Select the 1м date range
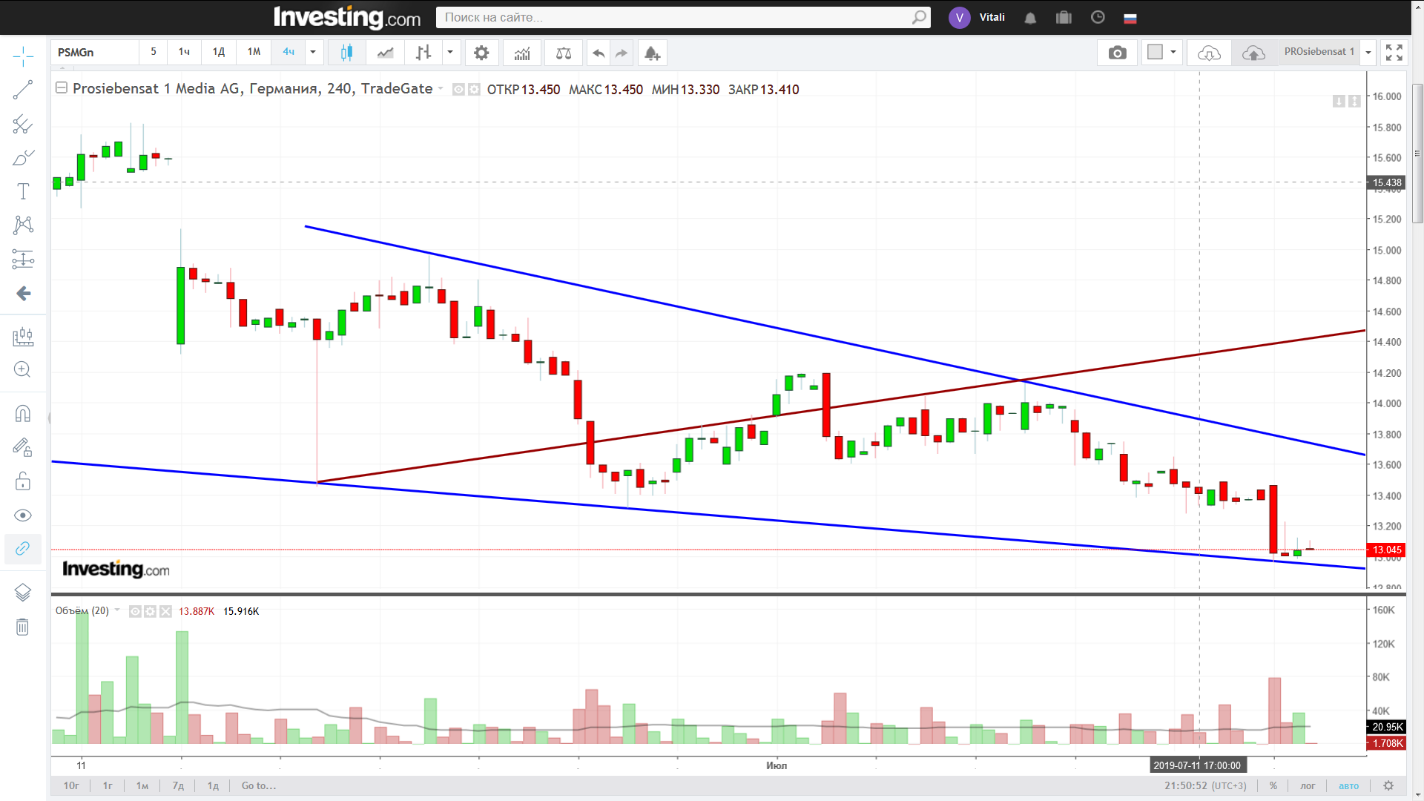 click(x=142, y=785)
